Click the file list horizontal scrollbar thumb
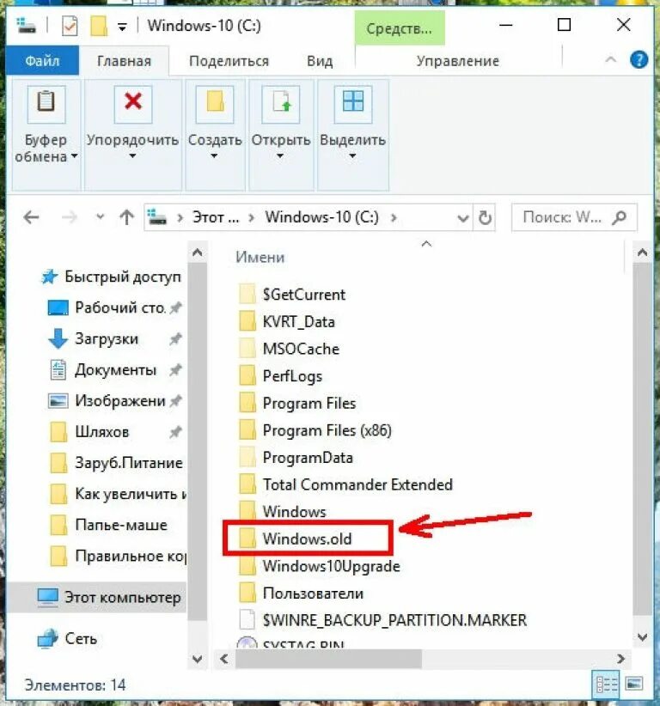 (328, 659)
